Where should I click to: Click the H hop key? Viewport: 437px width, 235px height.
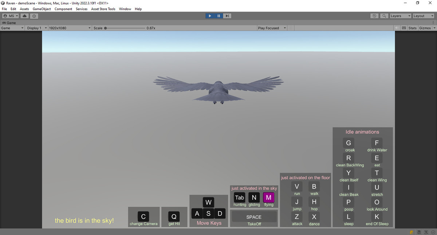tap(314, 202)
